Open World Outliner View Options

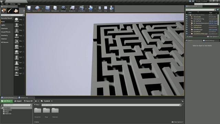click(x=213, y=37)
